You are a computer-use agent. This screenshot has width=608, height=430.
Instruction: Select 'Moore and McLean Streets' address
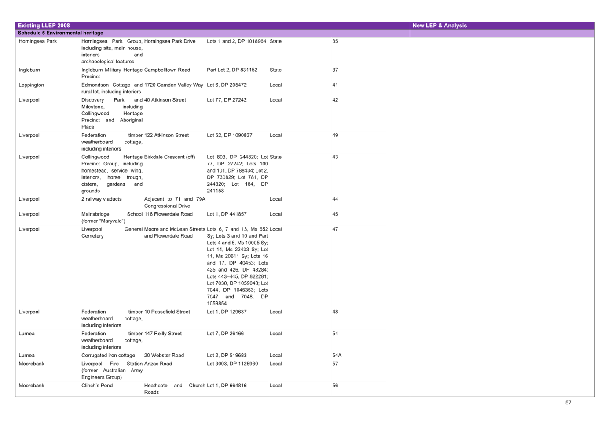[175, 229]
